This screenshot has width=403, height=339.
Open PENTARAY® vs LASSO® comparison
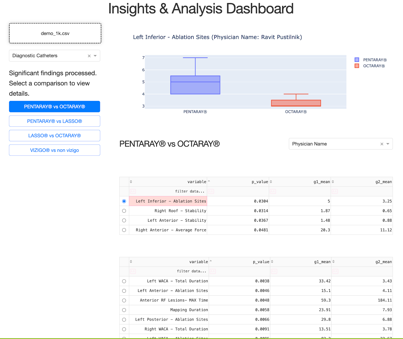[x=55, y=121]
